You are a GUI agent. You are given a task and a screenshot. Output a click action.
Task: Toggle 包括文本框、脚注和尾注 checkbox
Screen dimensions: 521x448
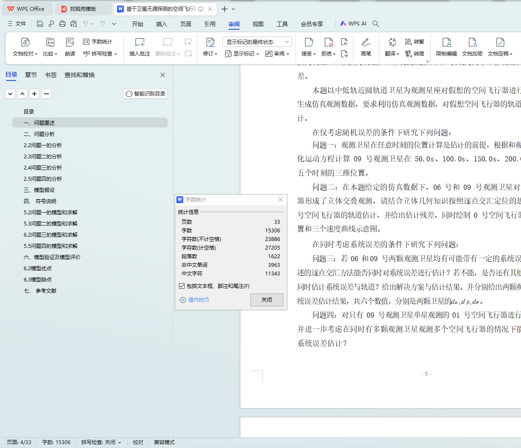click(x=182, y=286)
